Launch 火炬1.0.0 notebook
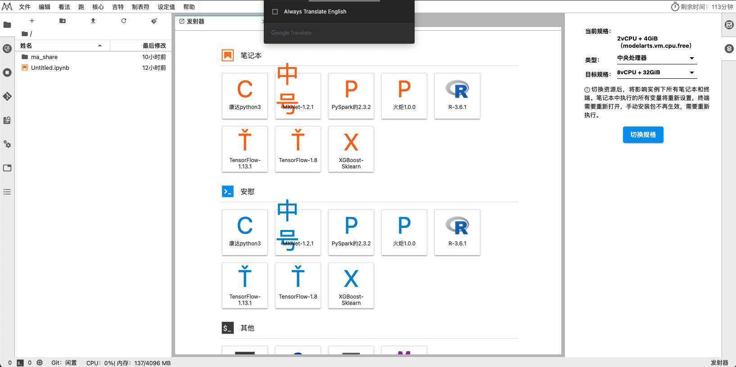Image resolution: width=736 pixels, height=367 pixels. 404,96
